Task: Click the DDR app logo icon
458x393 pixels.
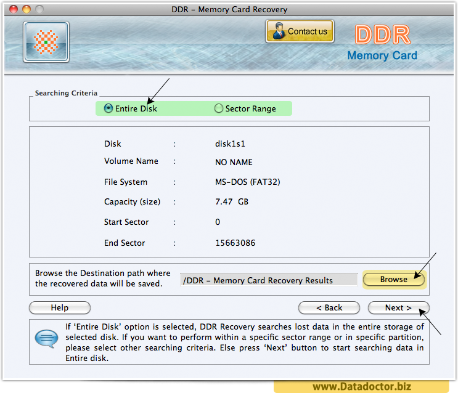Action: (x=46, y=42)
